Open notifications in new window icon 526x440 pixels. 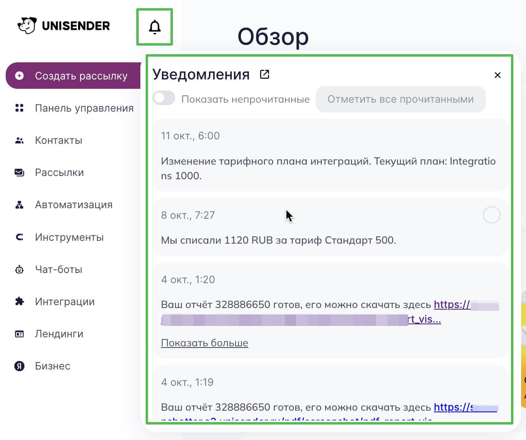(264, 75)
